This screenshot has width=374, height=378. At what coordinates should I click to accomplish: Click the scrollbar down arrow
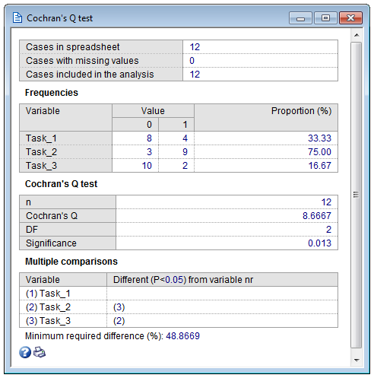tap(357, 360)
